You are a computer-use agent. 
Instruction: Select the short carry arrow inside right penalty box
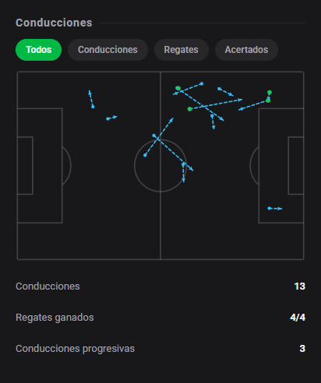click(x=275, y=209)
